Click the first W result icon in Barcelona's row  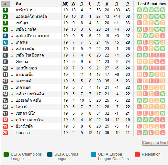coord(139,10)
